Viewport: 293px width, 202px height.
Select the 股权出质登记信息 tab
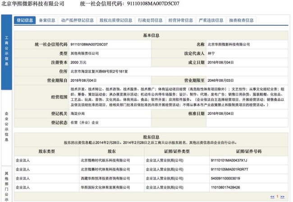116,20
